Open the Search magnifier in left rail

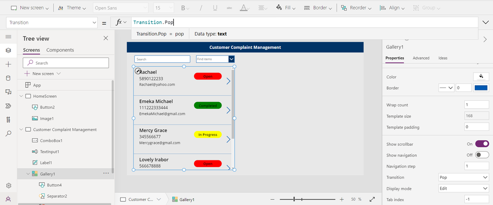click(x=8, y=133)
